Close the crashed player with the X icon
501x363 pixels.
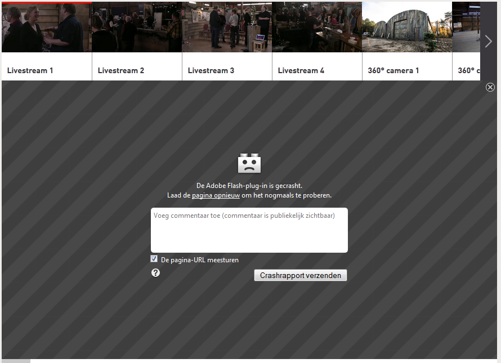click(x=490, y=87)
